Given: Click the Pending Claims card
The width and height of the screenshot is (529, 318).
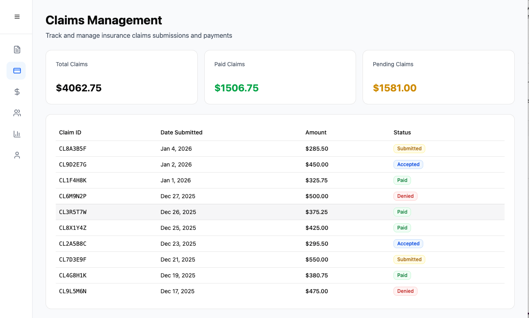Looking at the screenshot, I should coord(439,77).
